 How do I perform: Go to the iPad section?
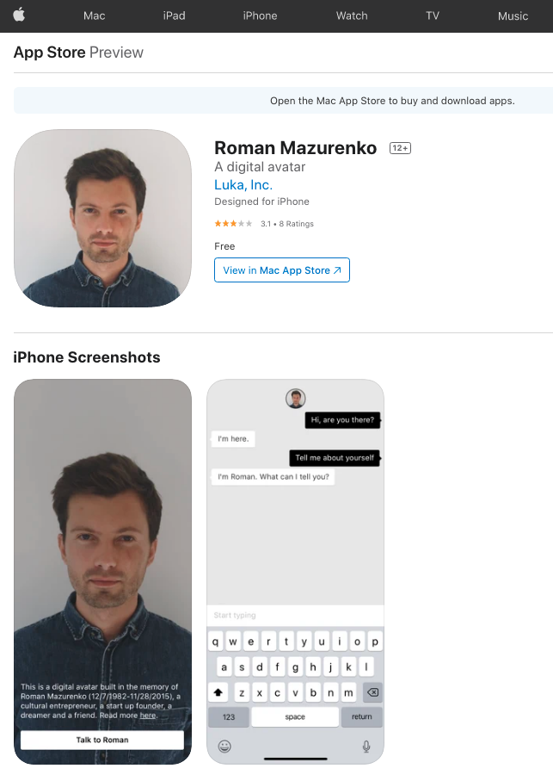click(175, 15)
